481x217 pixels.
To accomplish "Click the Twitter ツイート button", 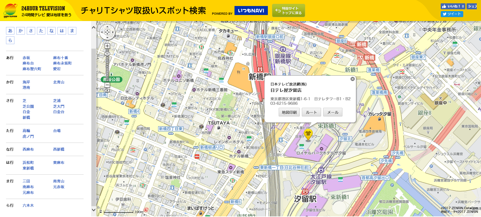I will tap(452, 14).
